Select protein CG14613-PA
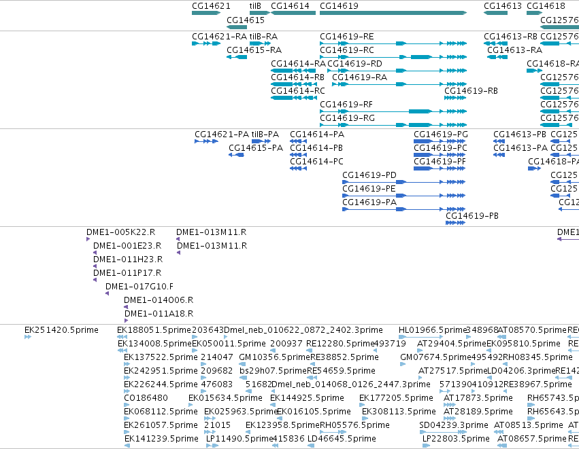This screenshot has width=579, height=449. (x=499, y=155)
